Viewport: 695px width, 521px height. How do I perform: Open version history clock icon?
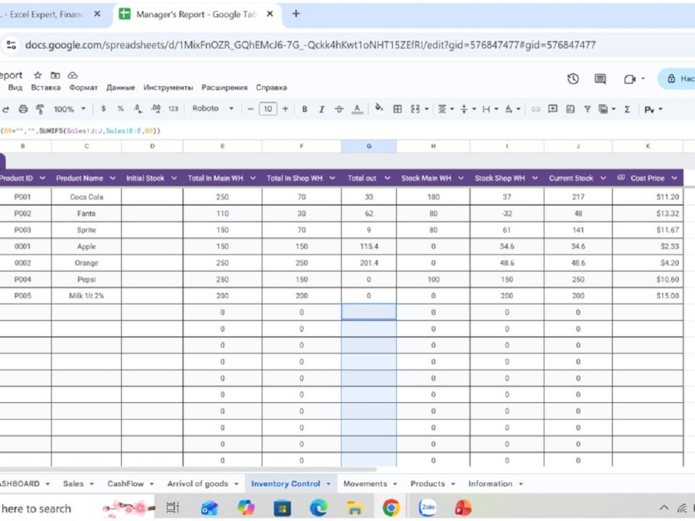click(x=573, y=79)
